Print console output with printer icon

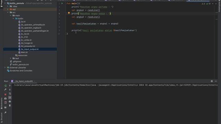tap(10, 102)
